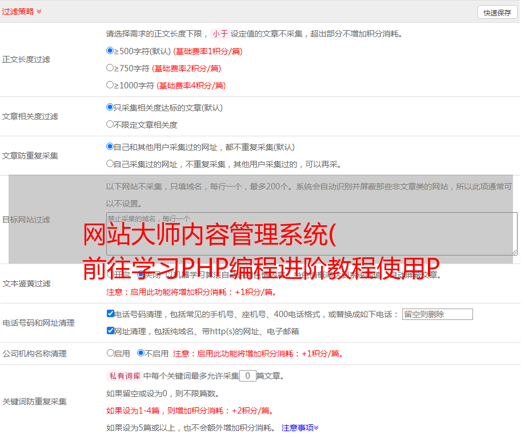The image size is (521, 438).
Task: Select the ≥1000字符 length option
Action: [x=110, y=85]
